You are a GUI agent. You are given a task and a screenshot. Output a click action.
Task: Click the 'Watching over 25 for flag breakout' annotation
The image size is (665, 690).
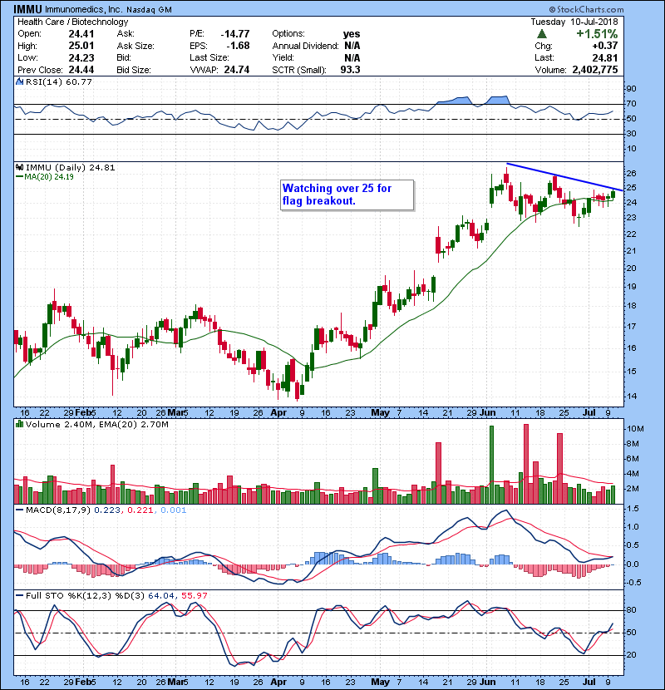pos(347,195)
